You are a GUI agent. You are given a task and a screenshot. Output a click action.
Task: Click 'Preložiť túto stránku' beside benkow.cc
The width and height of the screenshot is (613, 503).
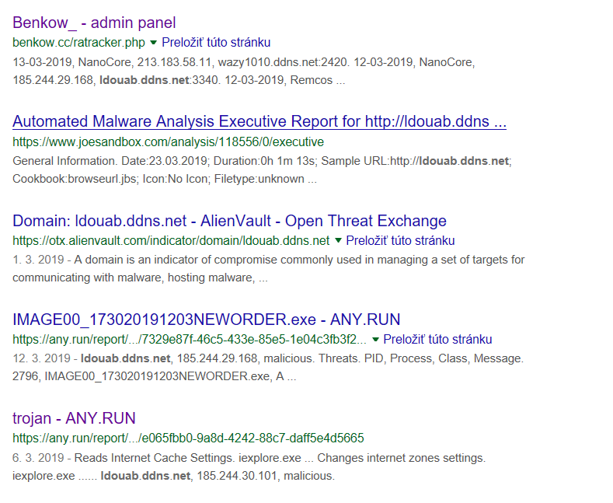216,42
